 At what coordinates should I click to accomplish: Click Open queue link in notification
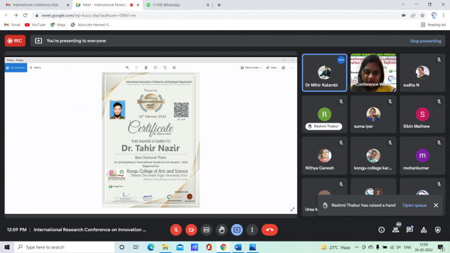(415, 205)
